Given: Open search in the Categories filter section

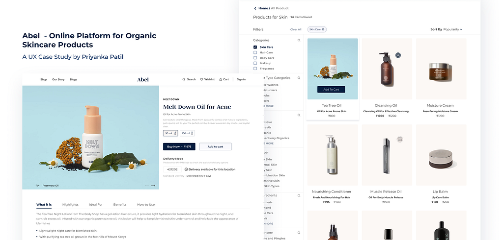Looking at the screenshot, I should pos(299,40).
